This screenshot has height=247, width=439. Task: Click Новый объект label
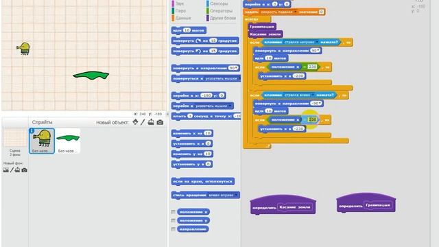point(112,122)
